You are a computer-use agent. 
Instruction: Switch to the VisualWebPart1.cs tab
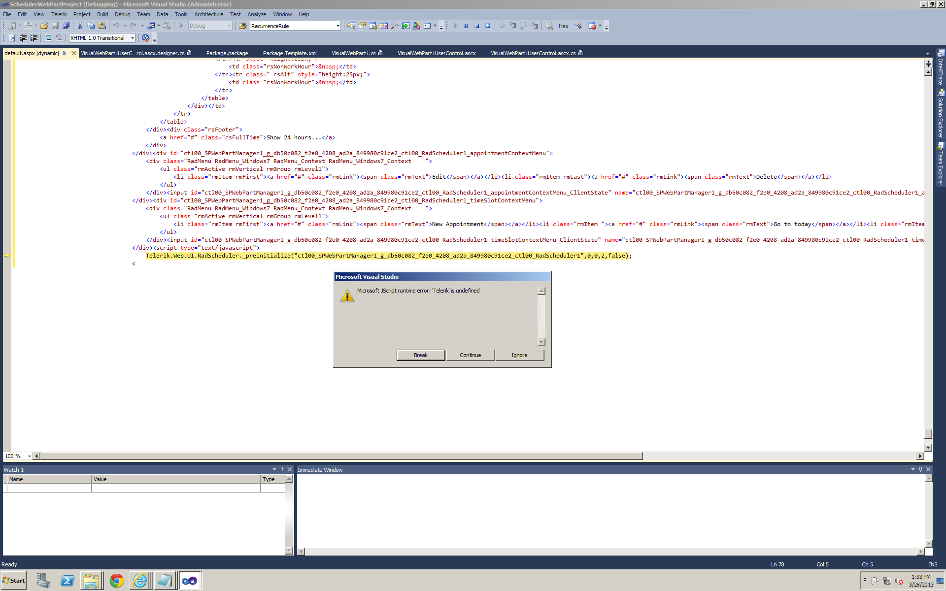click(353, 53)
